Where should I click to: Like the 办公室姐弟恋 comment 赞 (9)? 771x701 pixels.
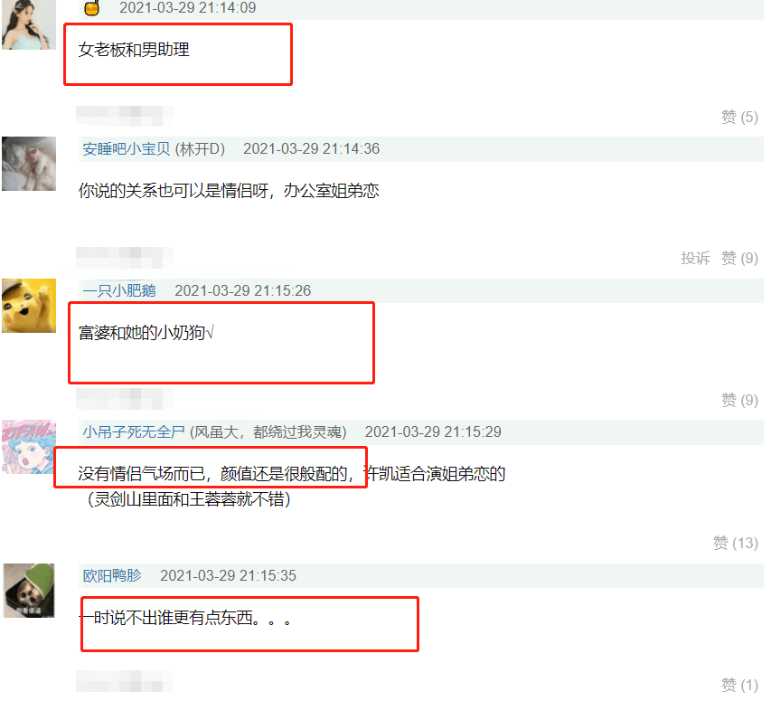coord(739,258)
